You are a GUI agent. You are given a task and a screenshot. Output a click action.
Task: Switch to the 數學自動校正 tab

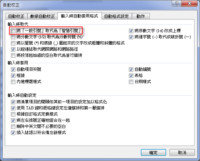pyautogui.click(x=42, y=16)
